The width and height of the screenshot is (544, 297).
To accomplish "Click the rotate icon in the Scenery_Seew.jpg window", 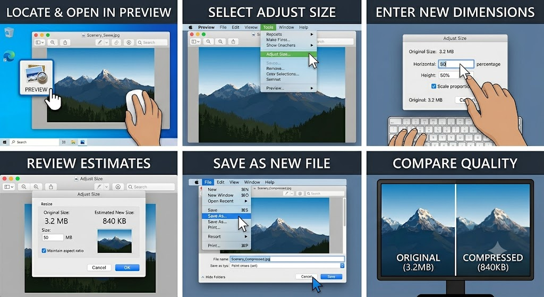I will 116,43.
